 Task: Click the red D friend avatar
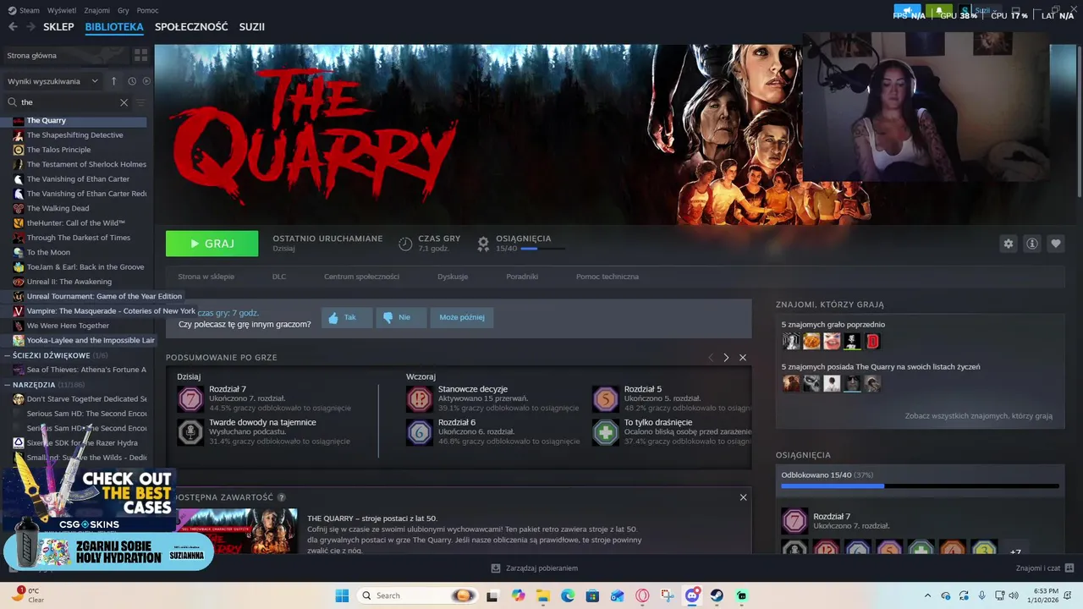(872, 341)
